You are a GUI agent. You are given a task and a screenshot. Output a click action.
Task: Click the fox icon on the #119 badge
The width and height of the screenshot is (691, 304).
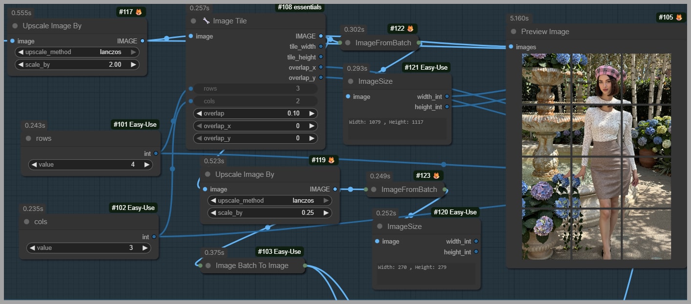click(x=331, y=160)
